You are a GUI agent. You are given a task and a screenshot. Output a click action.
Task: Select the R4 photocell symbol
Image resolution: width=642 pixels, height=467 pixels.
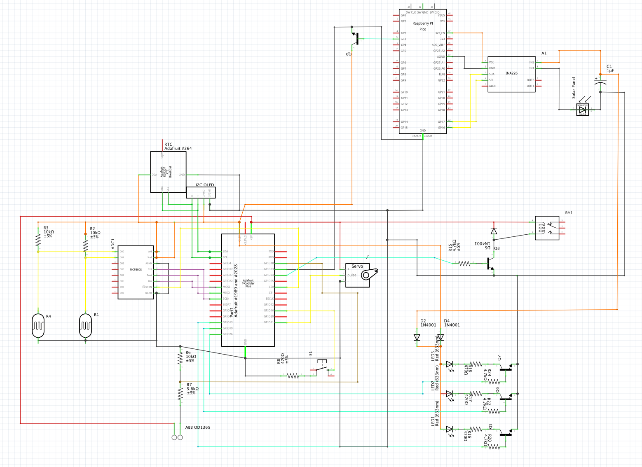[38, 326]
